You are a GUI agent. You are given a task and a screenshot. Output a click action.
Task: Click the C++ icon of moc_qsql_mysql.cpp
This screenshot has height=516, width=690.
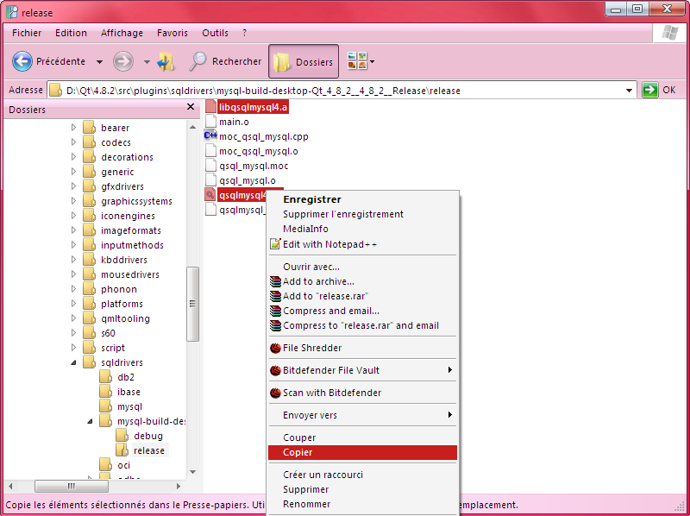[x=210, y=135]
